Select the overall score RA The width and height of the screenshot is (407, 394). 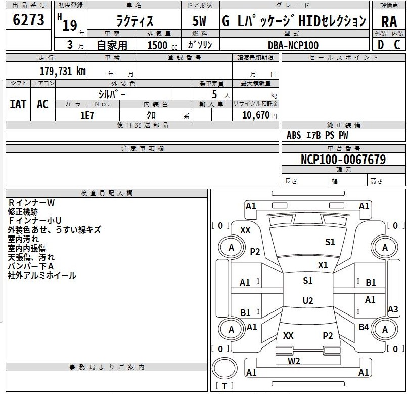coord(389,22)
